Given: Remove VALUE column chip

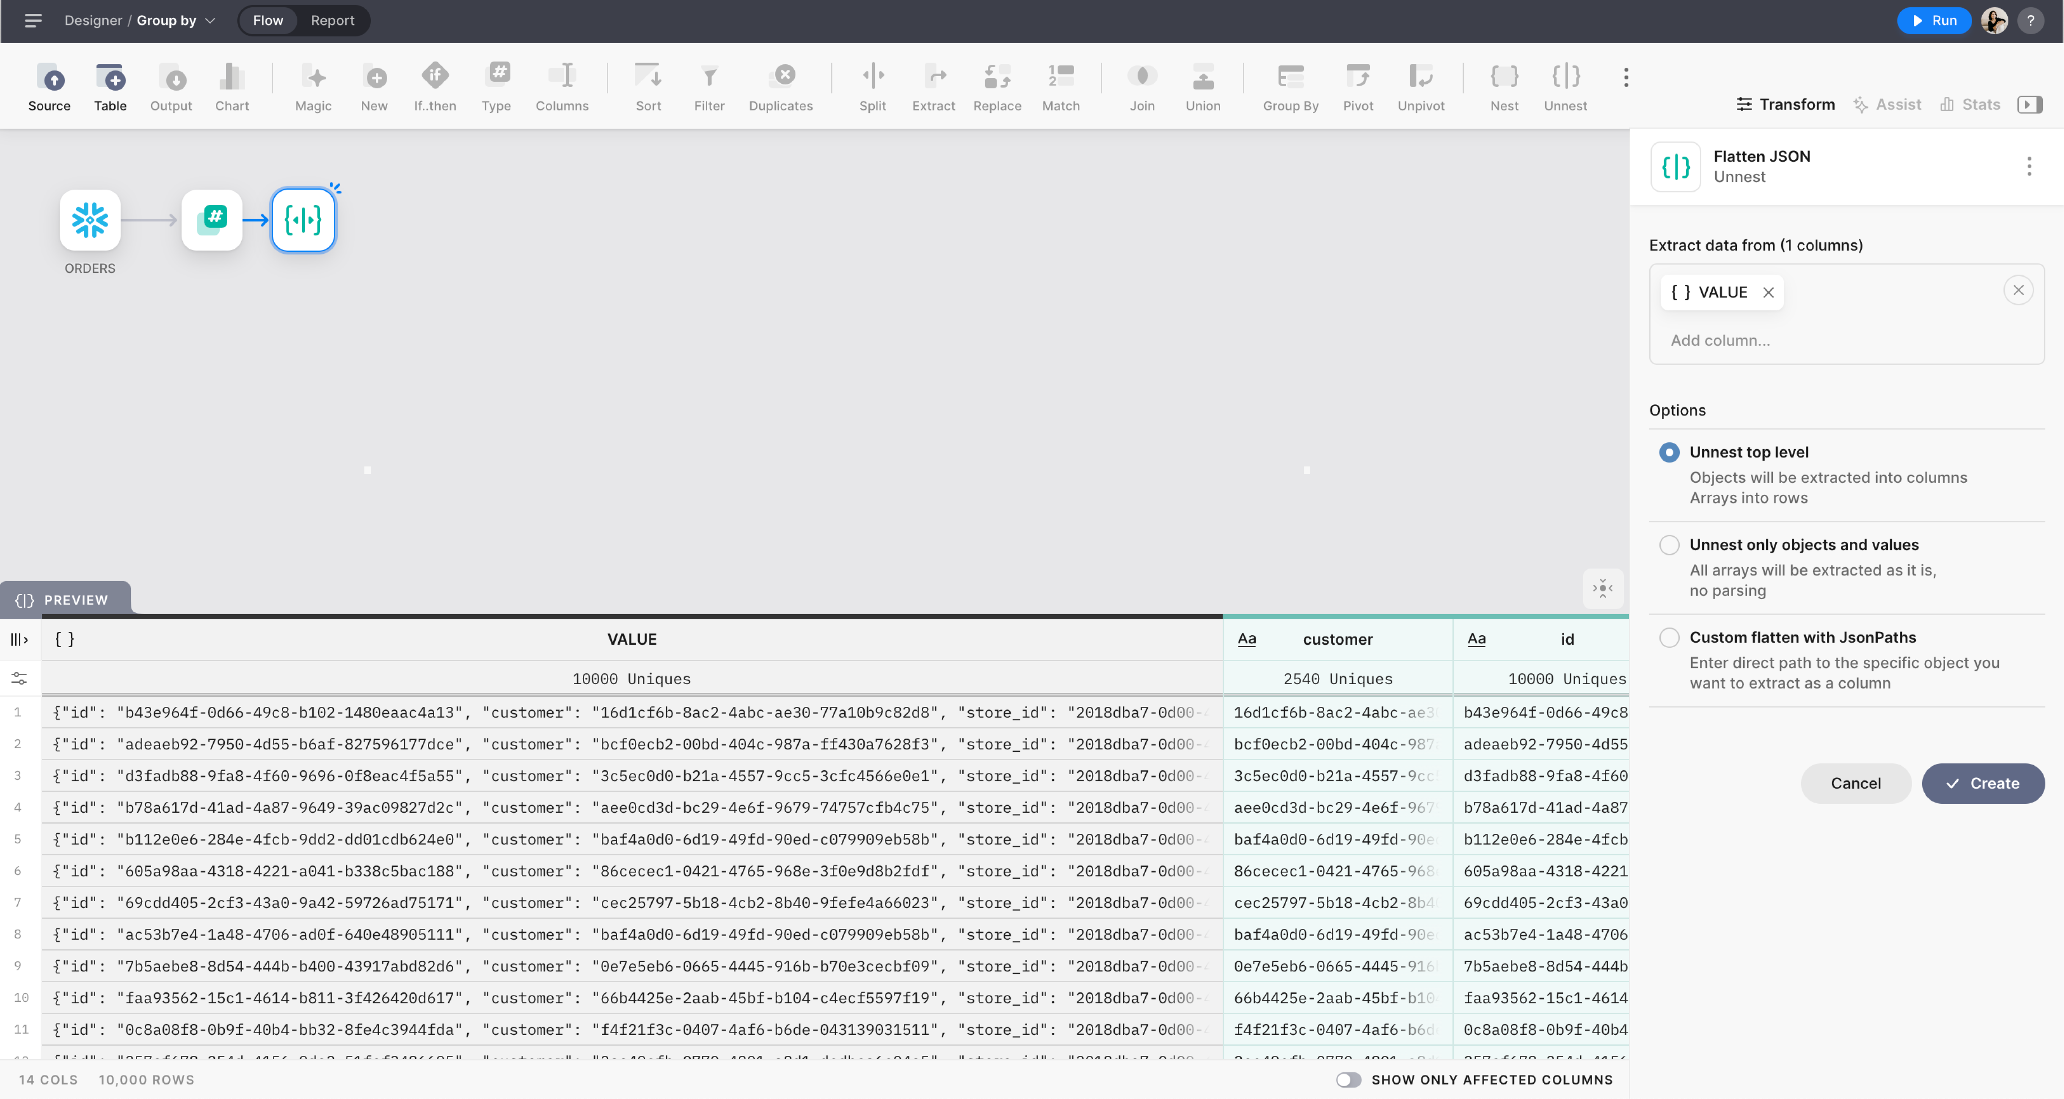Looking at the screenshot, I should coord(1768,292).
